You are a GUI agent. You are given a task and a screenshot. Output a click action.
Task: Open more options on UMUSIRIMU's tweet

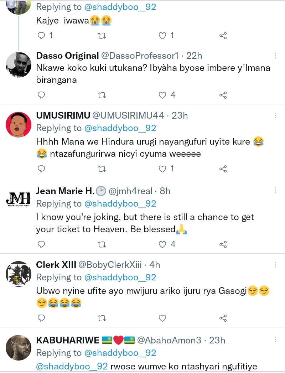click(275, 116)
